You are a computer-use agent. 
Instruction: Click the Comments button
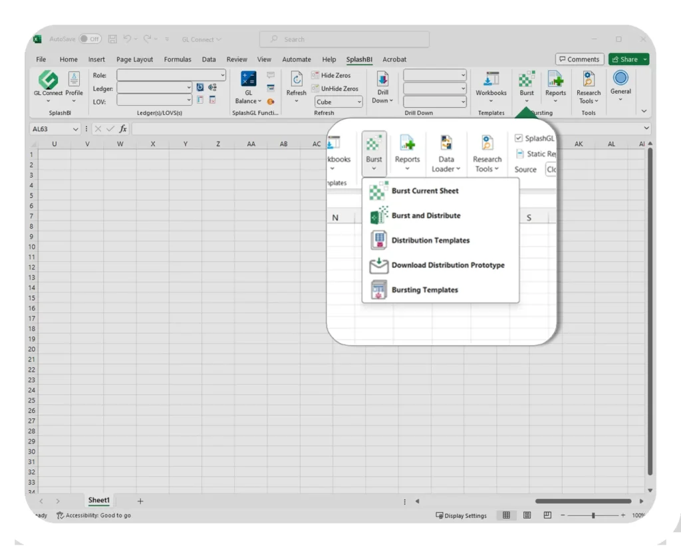(579, 59)
